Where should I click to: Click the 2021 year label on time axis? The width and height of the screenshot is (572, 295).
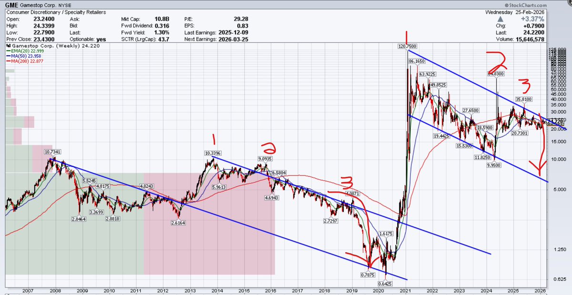click(405, 290)
